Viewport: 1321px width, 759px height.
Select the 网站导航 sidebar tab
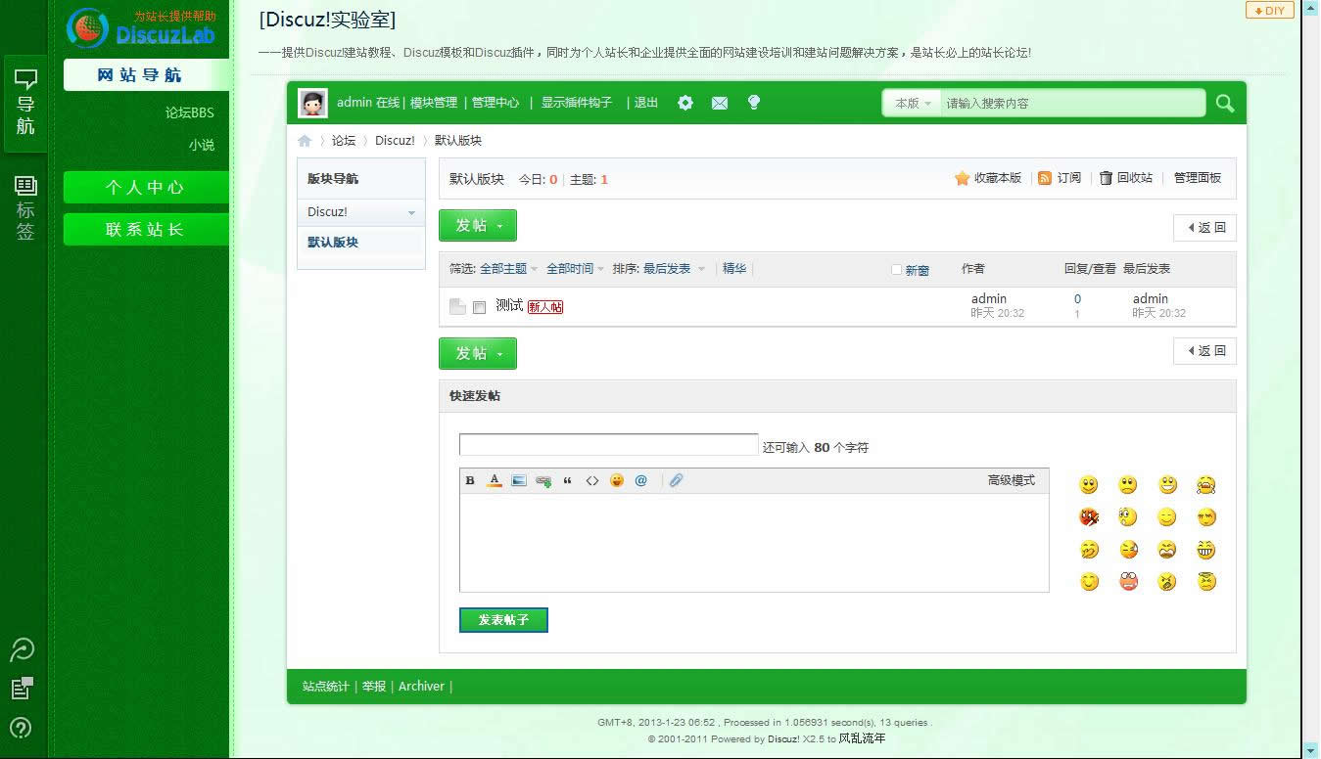coord(146,75)
